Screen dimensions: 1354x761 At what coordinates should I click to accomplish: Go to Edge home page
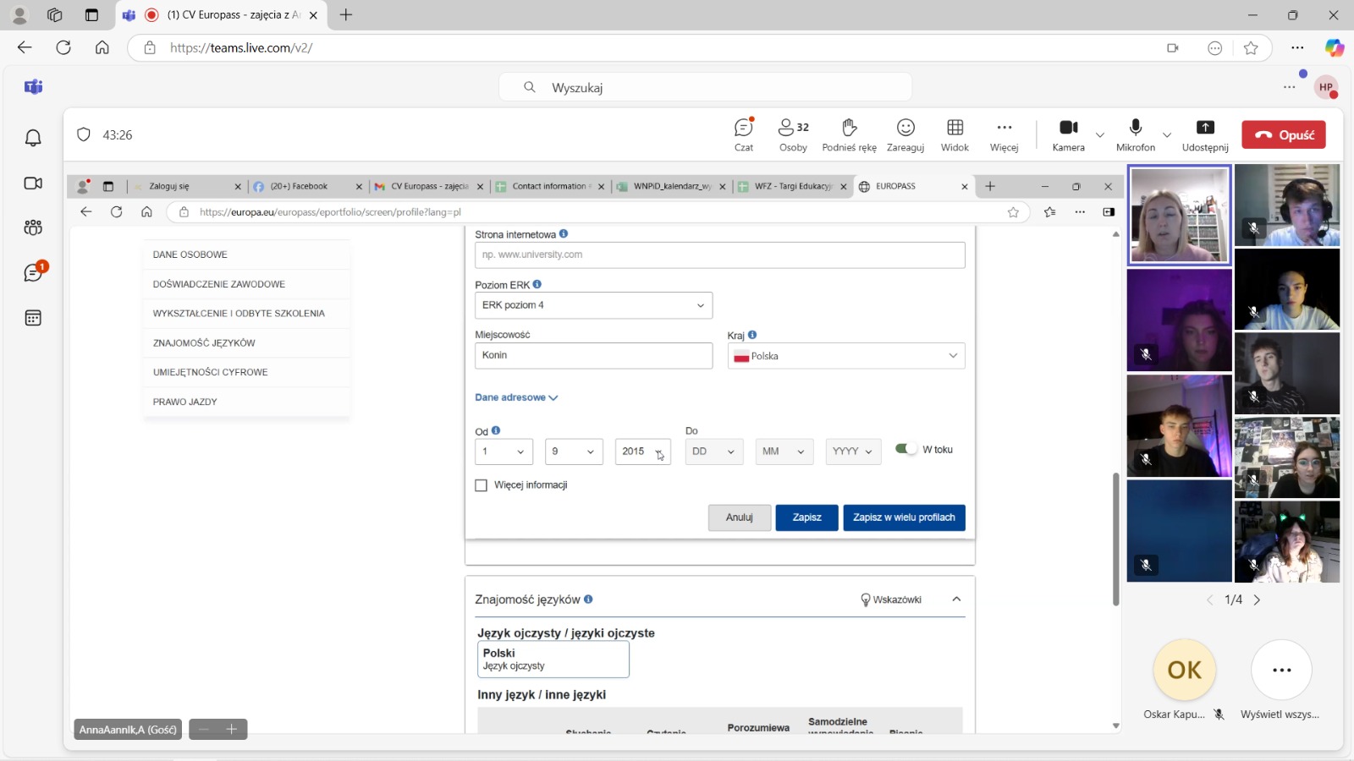coord(102,47)
